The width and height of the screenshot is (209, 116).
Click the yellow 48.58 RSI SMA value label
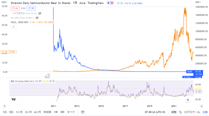point(198,89)
